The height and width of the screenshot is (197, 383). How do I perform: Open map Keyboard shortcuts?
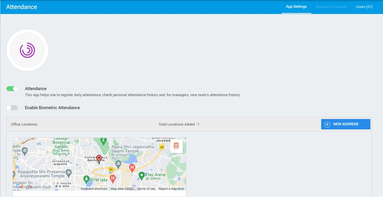pyautogui.click(x=94, y=188)
